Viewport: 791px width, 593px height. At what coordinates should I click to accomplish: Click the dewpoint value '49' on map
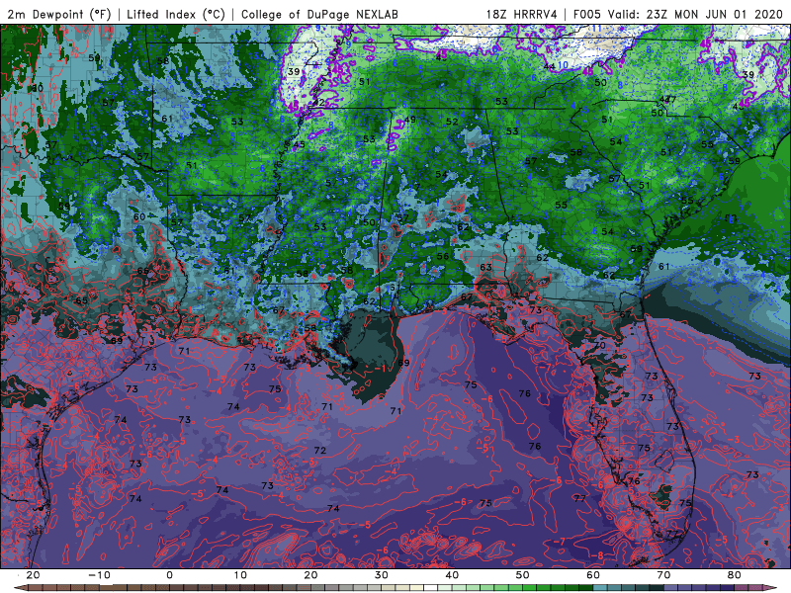pyautogui.click(x=410, y=120)
